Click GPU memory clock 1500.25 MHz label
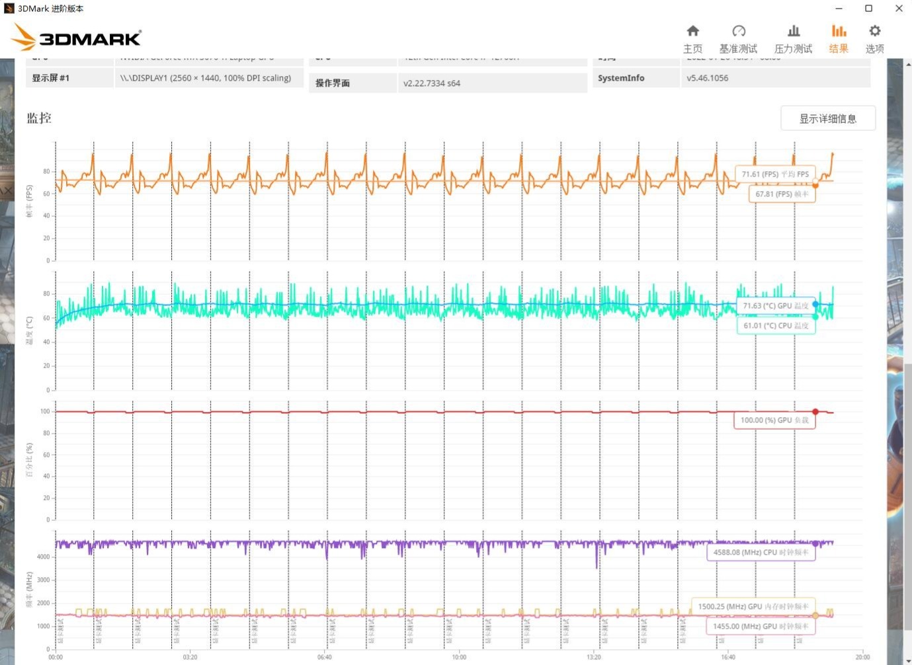 pyautogui.click(x=753, y=607)
